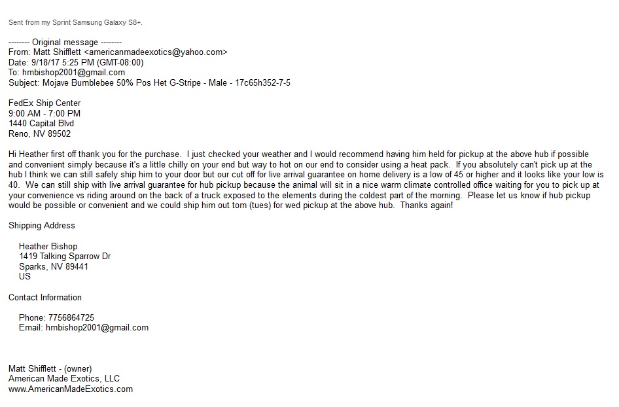Screen dimensions: 619x407
Task: Click Sparks, NV 89441 line
Action: coord(54,266)
